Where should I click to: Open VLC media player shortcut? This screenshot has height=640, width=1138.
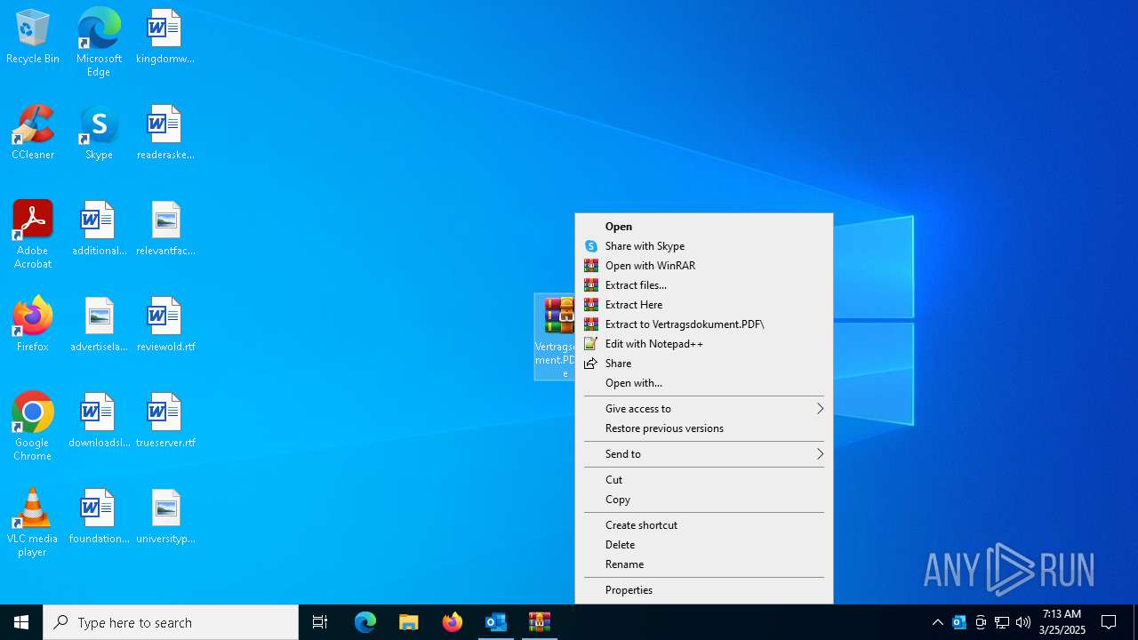coord(33,523)
